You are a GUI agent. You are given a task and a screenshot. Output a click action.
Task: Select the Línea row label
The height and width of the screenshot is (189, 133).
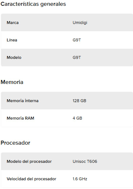[12, 40]
